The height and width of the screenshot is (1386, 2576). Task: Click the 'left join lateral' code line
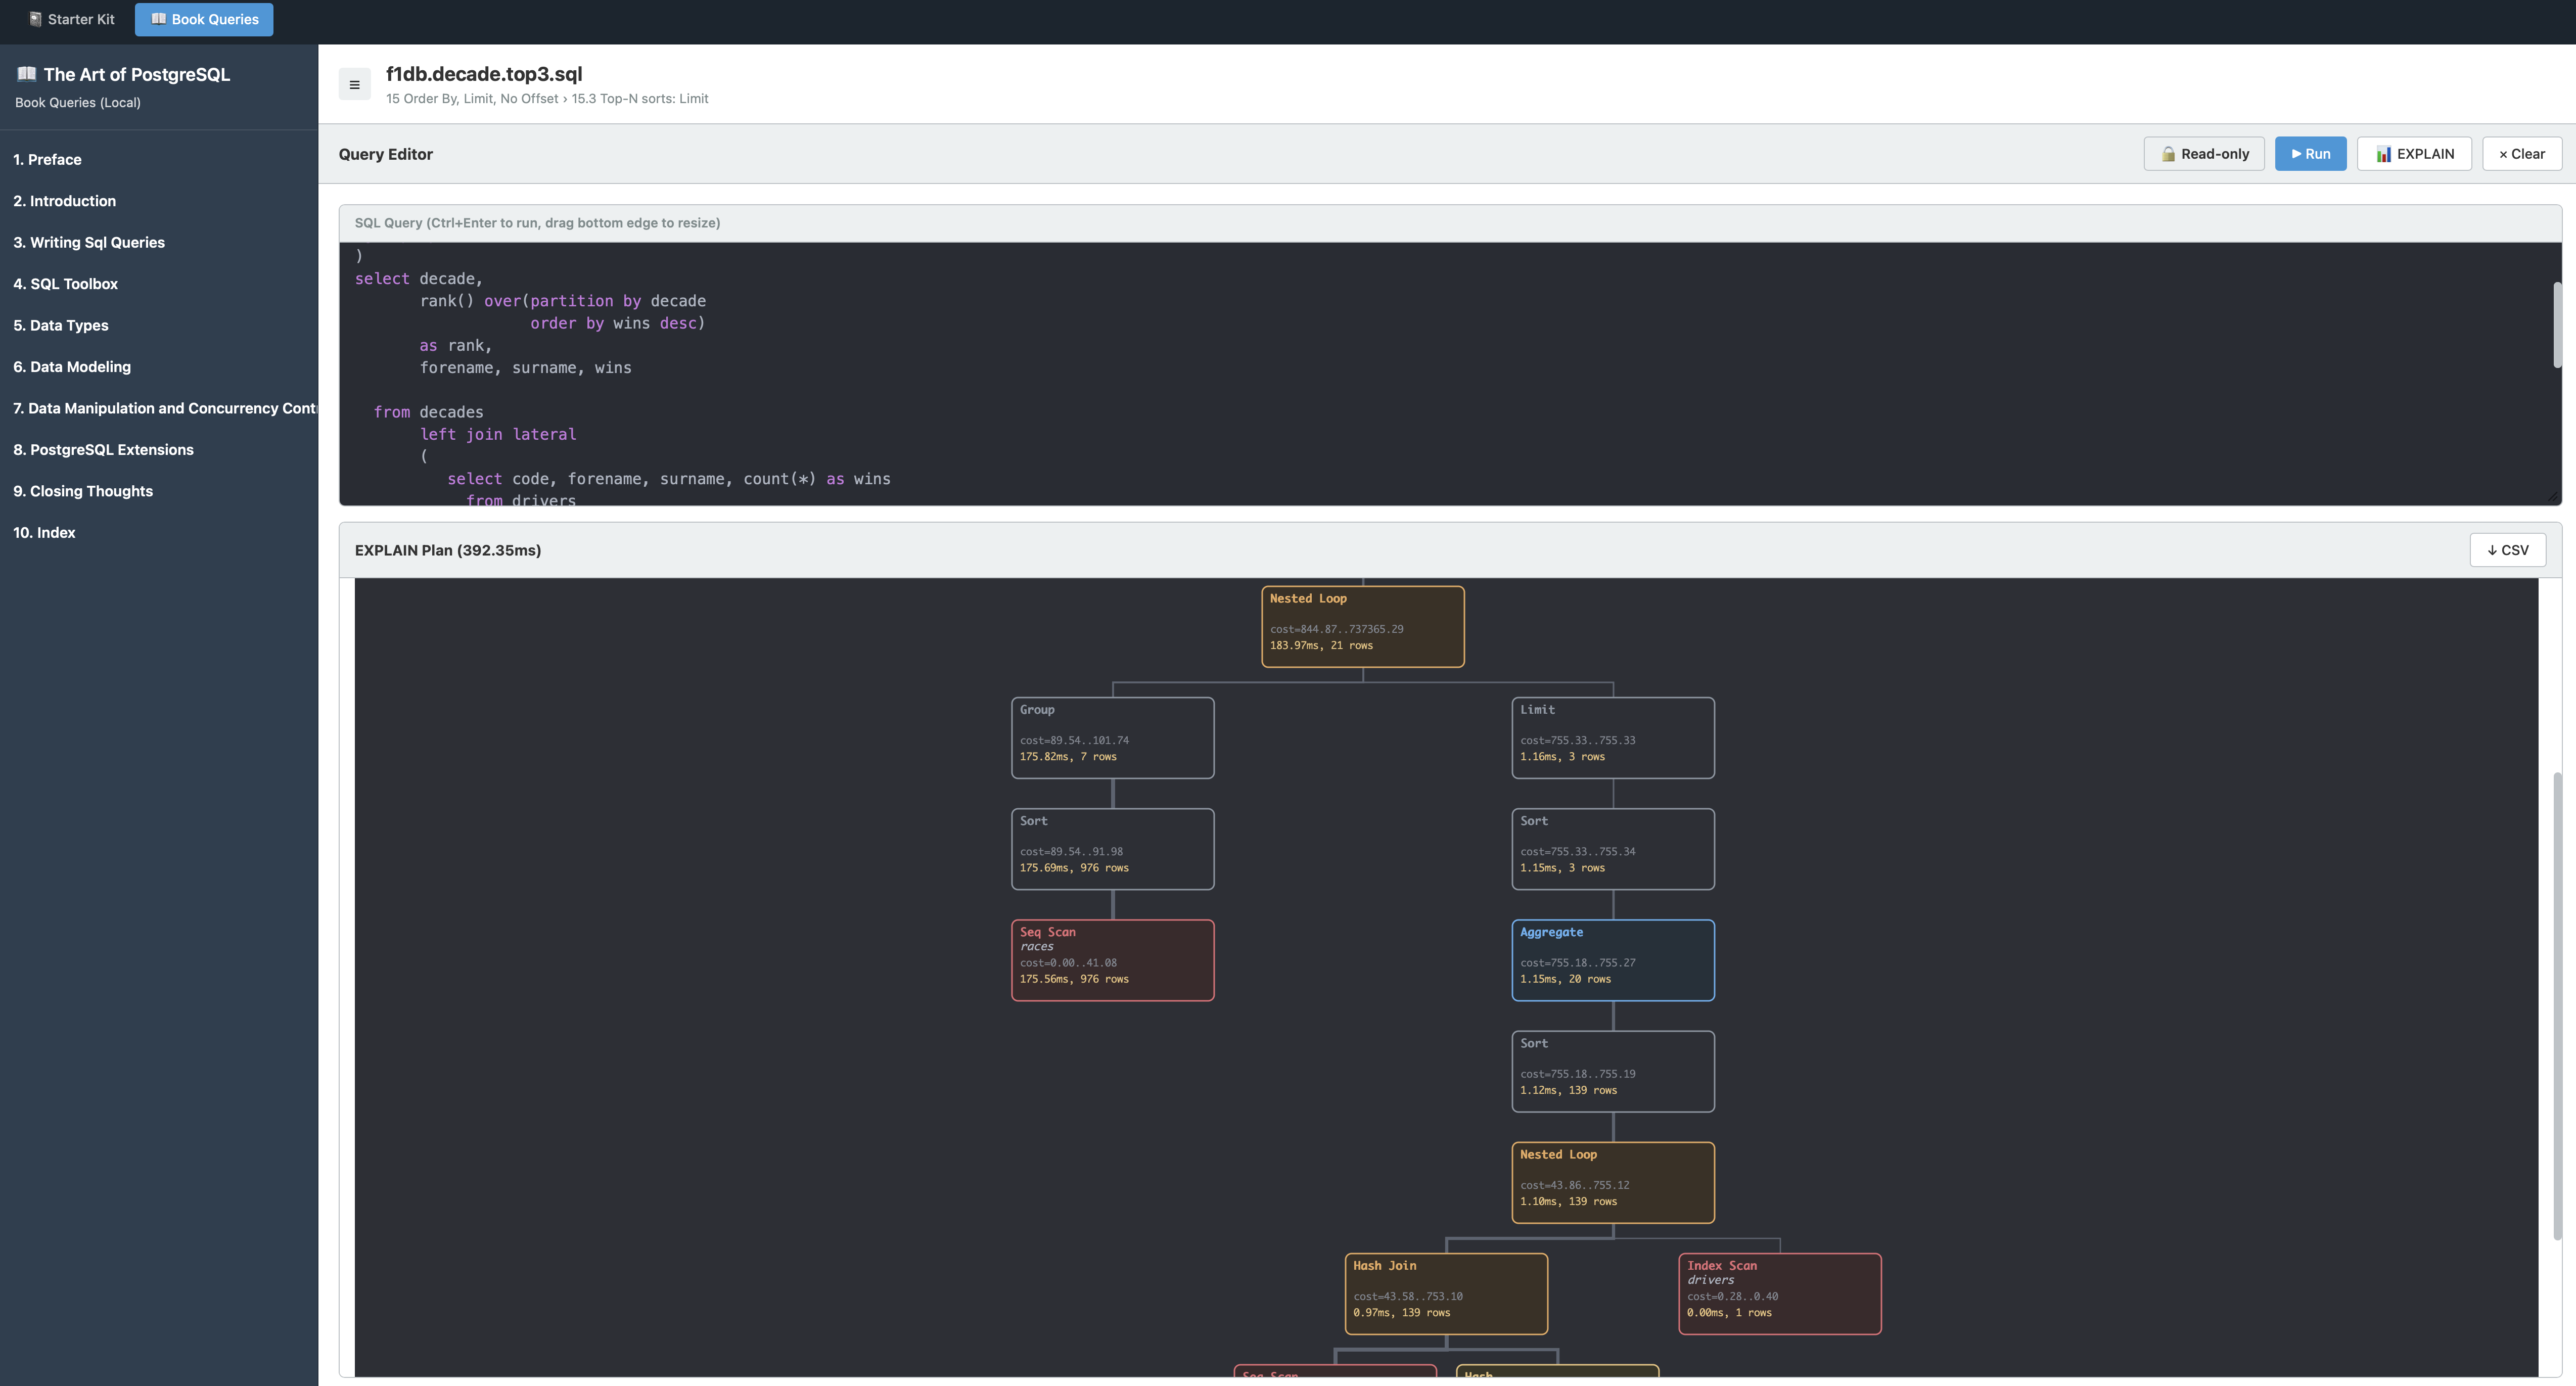[498, 434]
